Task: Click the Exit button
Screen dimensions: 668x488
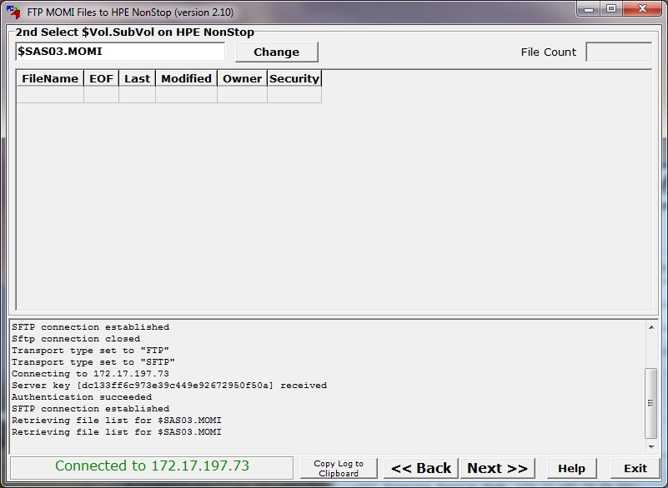Action: pyautogui.click(x=635, y=468)
